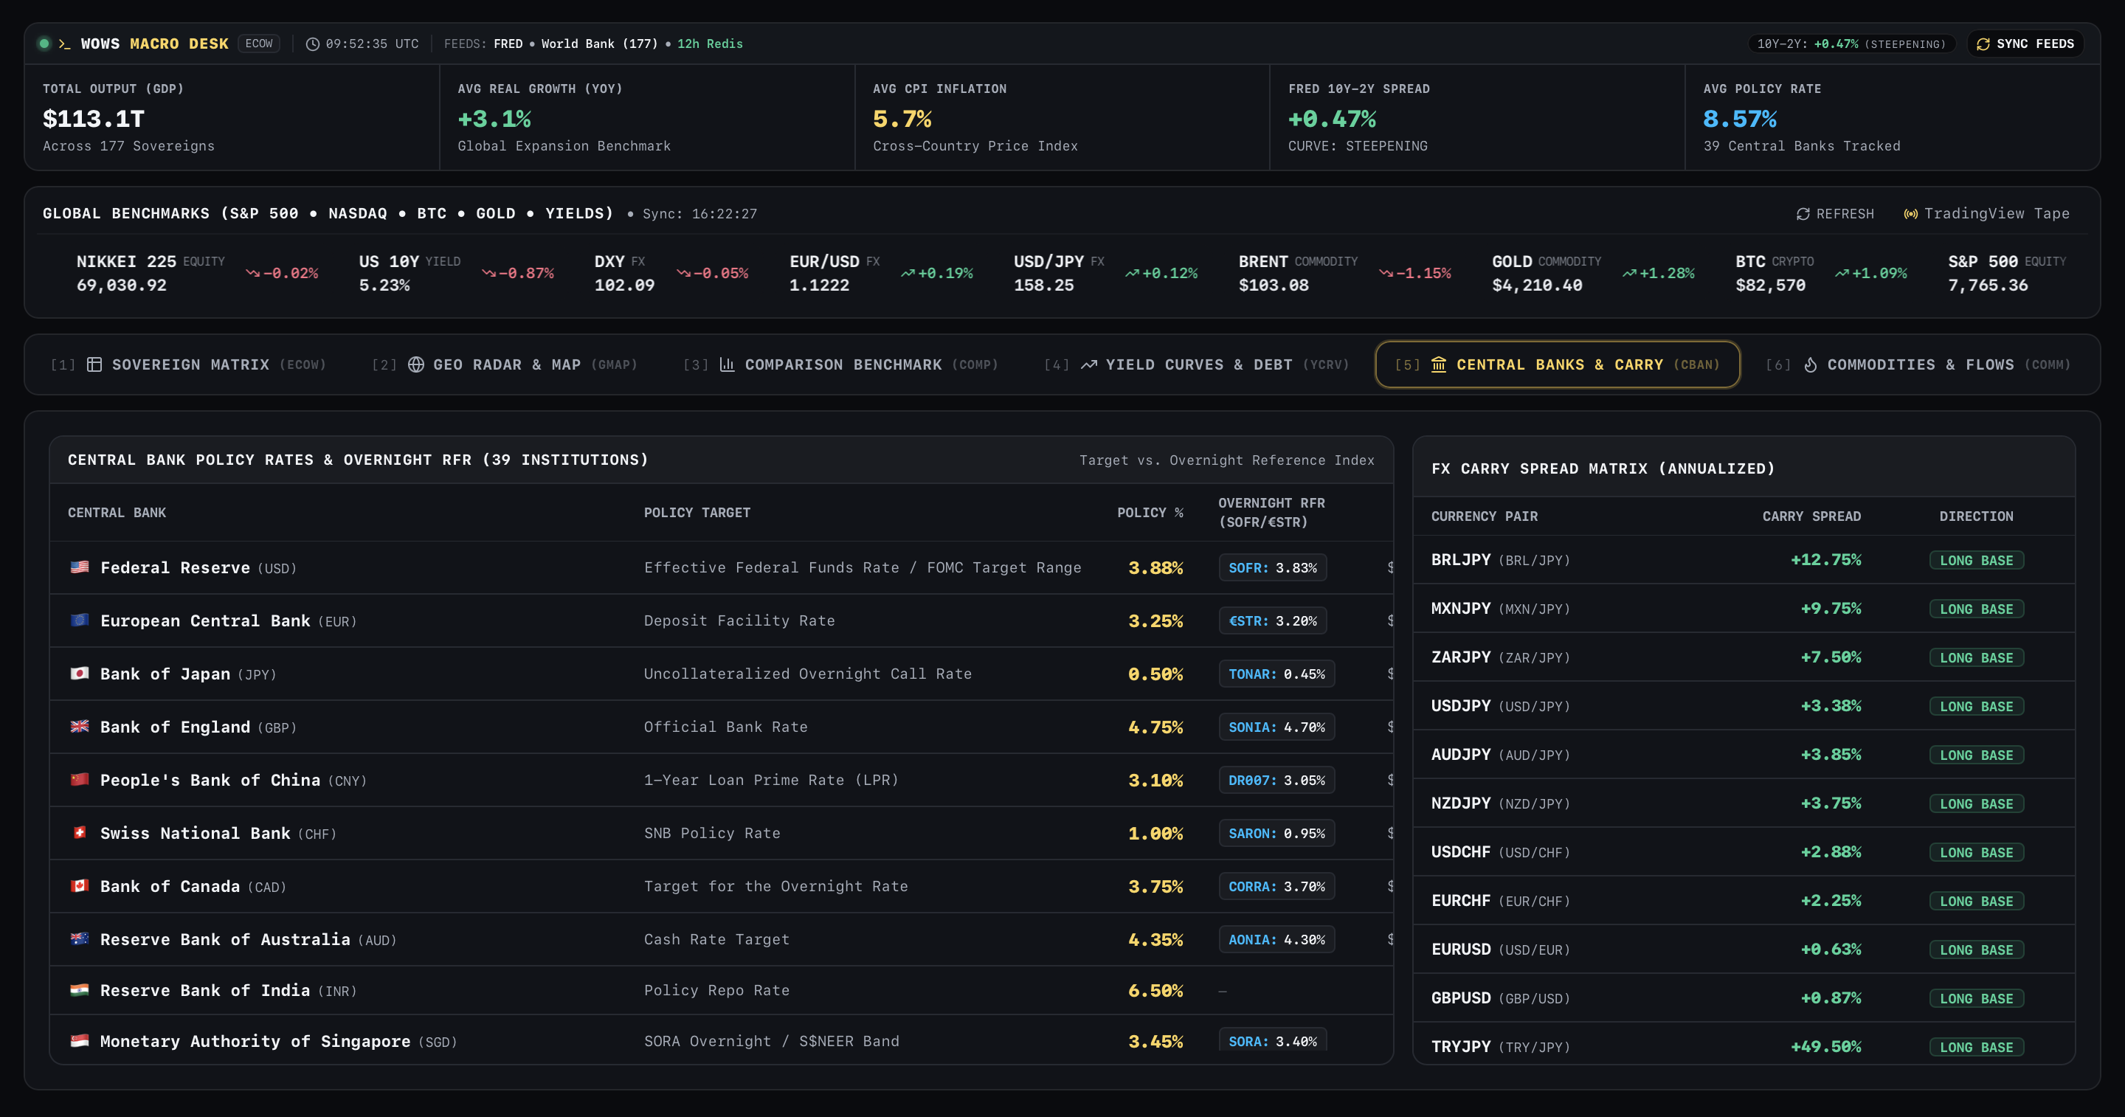The width and height of the screenshot is (2125, 1117).
Task: Click the CORRA 3.70% chip
Action: [1277, 887]
